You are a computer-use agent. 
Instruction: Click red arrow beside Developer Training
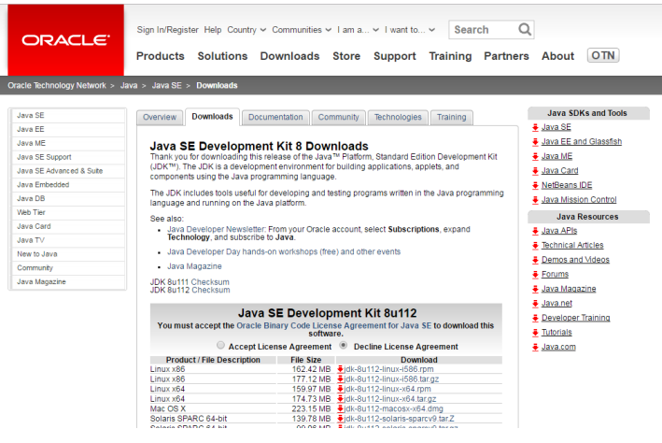click(535, 318)
